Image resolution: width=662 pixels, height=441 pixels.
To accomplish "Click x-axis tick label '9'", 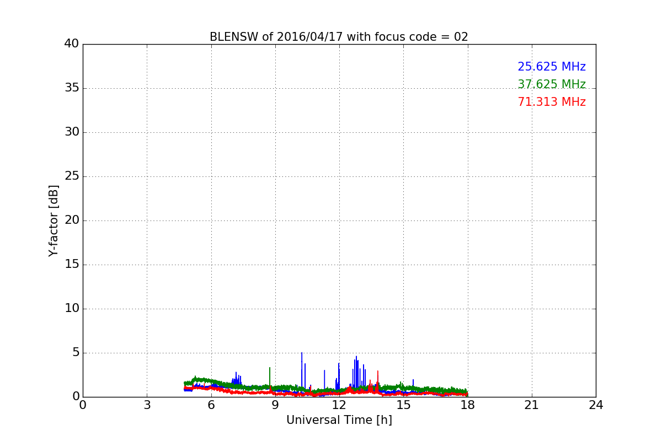I will coord(275,405).
